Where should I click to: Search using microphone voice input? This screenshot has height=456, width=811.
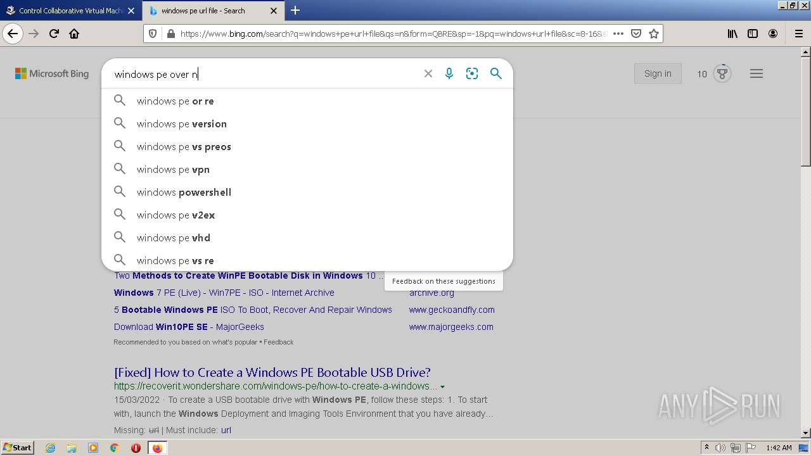[x=449, y=73]
